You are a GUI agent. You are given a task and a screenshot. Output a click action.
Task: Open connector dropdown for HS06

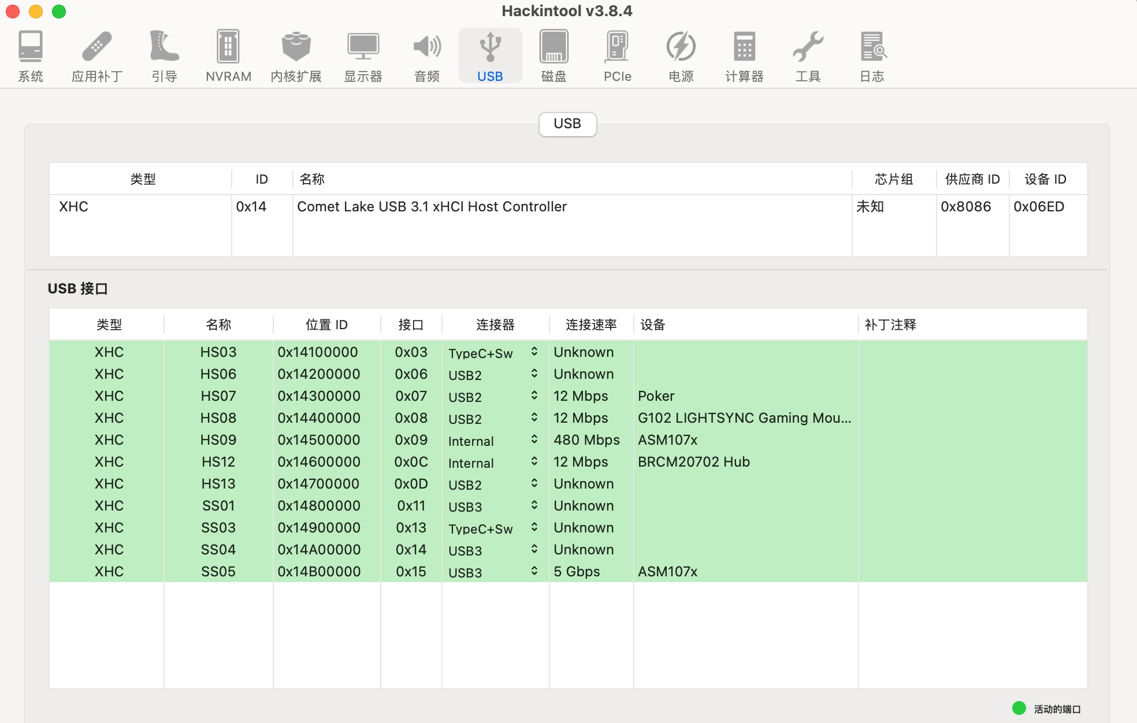pos(495,374)
